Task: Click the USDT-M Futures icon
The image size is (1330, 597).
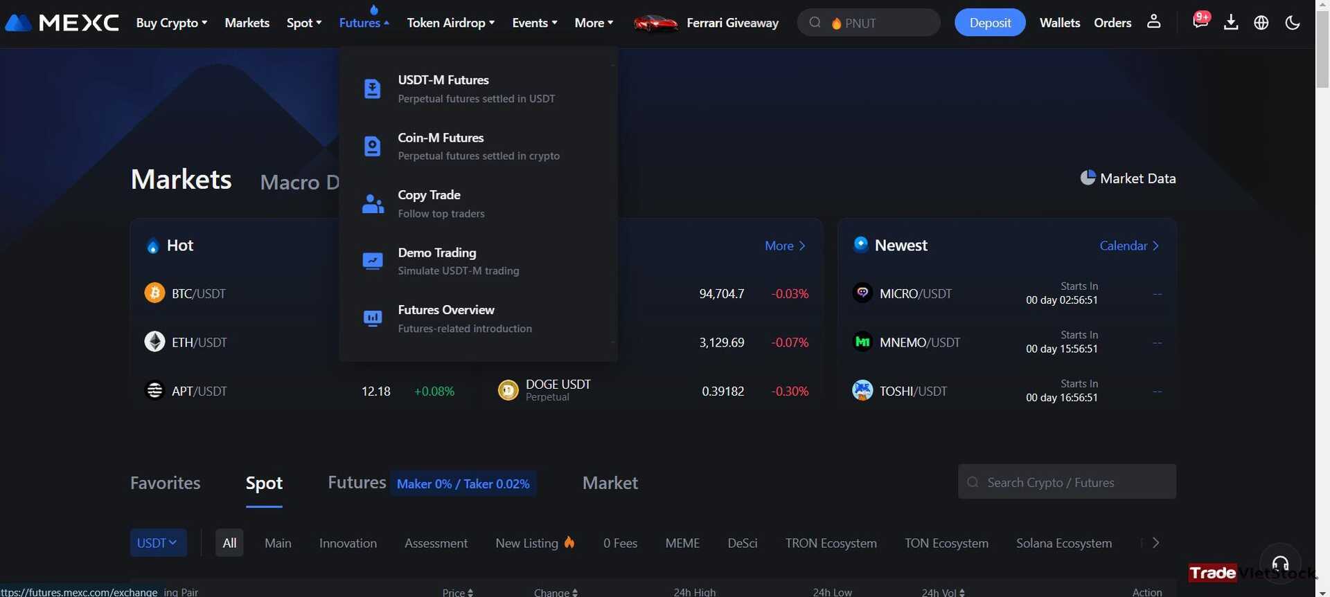Action: coord(372,89)
